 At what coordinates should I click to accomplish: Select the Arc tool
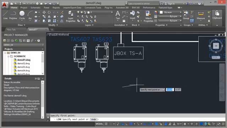[x=30, y=15]
